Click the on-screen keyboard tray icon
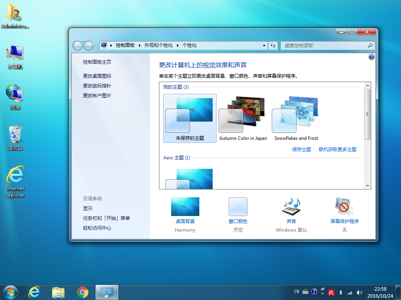Viewport: 401px width, 300px height. click(305, 291)
